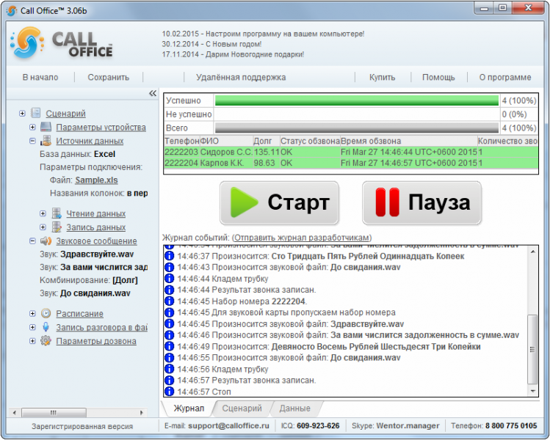Click info icon of 'Набор номера 2222204' entry
The width and height of the screenshot is (550, 440).
click(169, 301)
